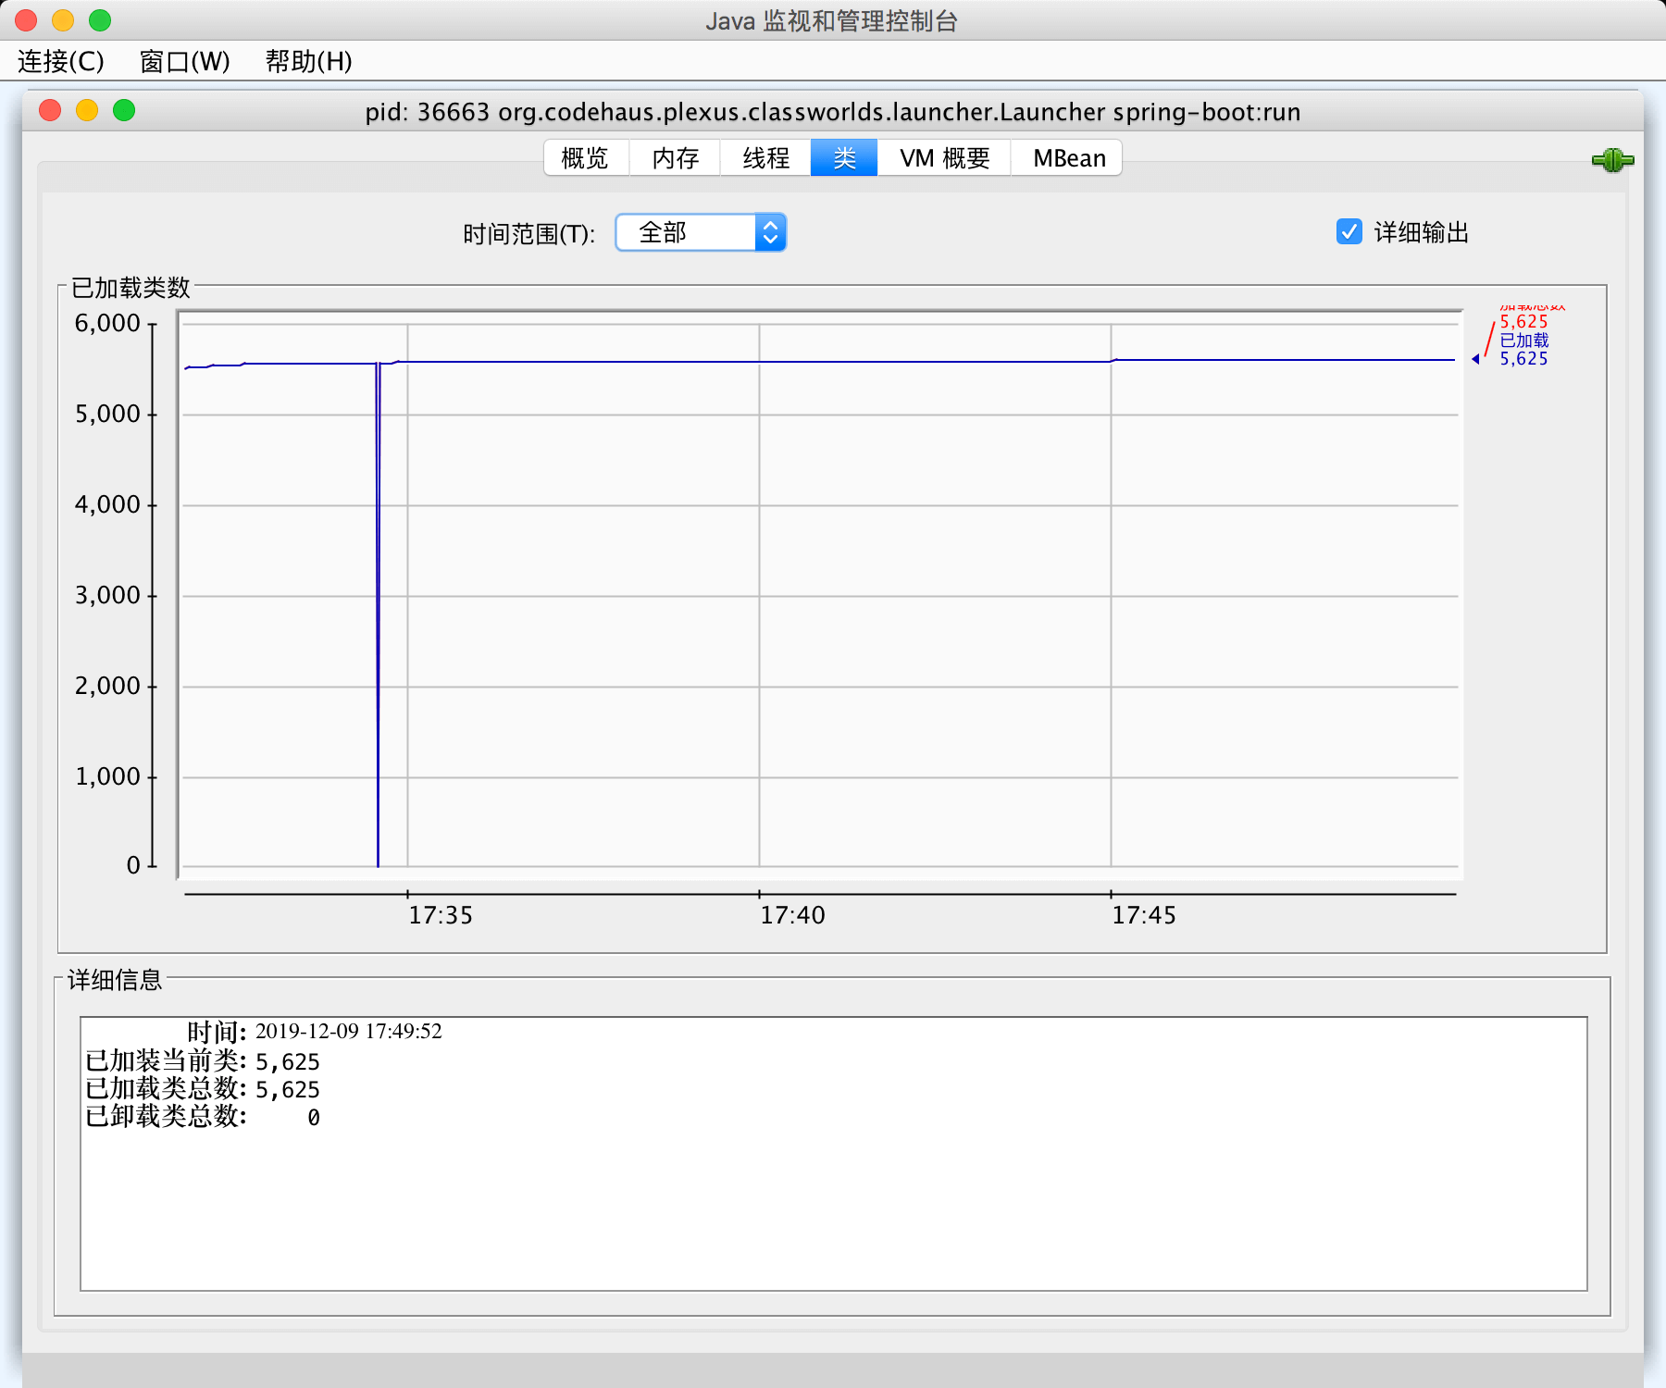Click the blue 已加载 legend label

point(1523,341)
